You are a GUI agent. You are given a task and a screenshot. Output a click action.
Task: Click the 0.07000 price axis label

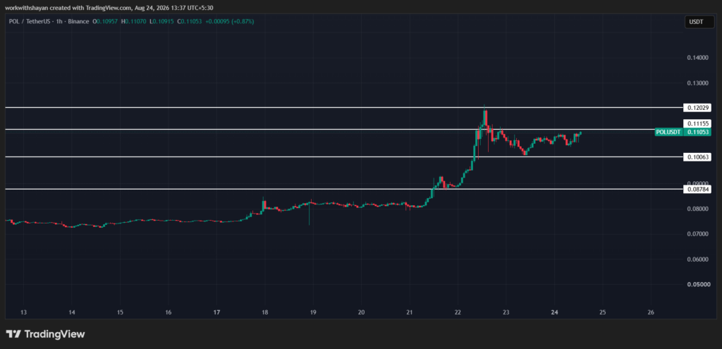(698, 234)
